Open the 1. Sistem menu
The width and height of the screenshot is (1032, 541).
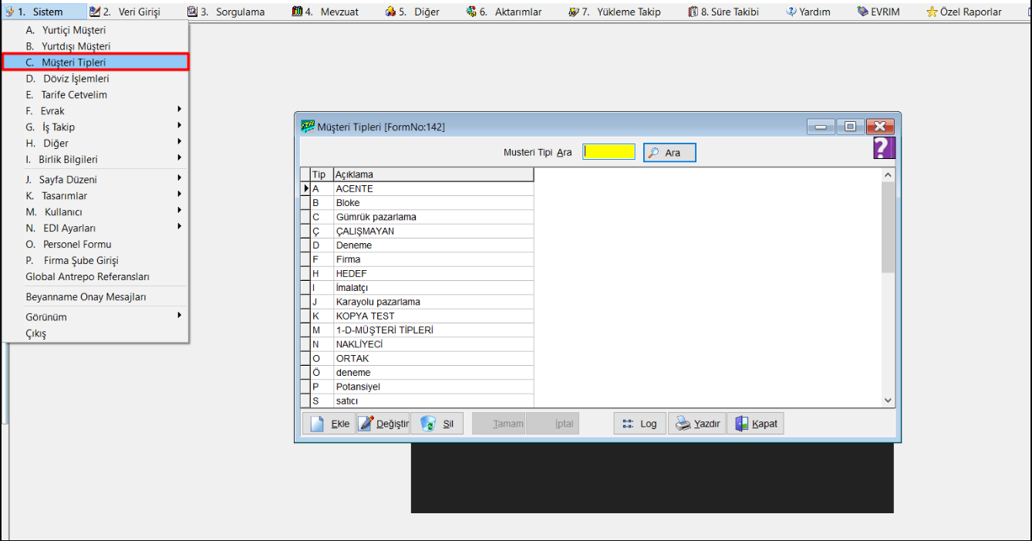click(44, 12)
